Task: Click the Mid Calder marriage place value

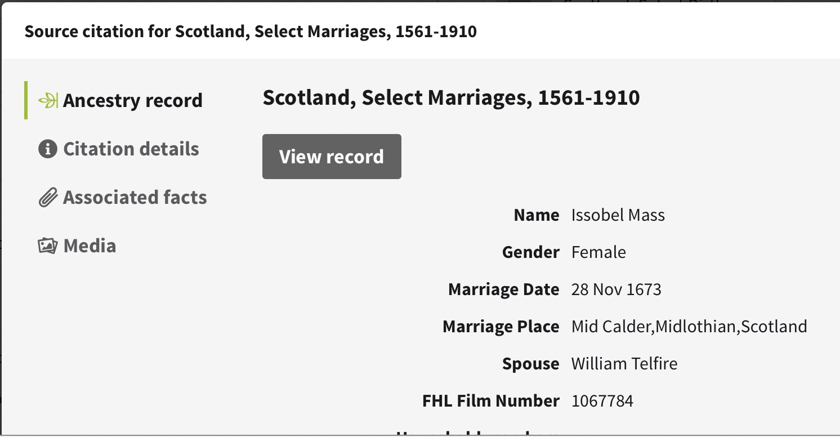Action: click(x=689, y=327)
